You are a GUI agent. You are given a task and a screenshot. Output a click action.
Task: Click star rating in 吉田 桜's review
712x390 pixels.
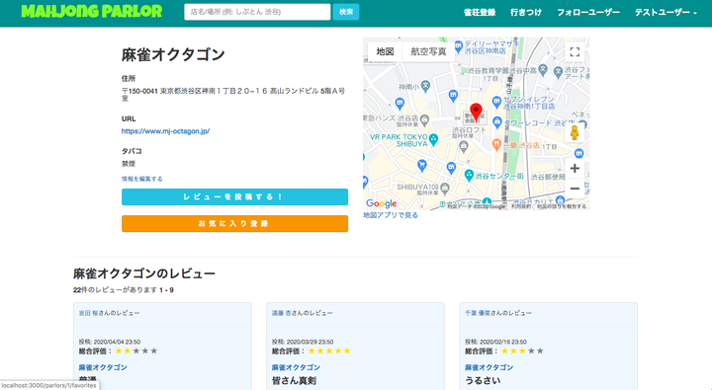[136, 351]
